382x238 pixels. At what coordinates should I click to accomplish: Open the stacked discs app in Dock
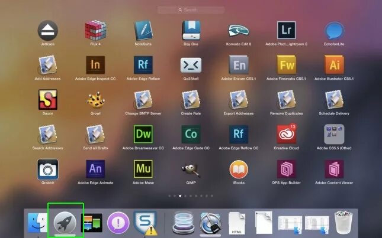[184, 222]
